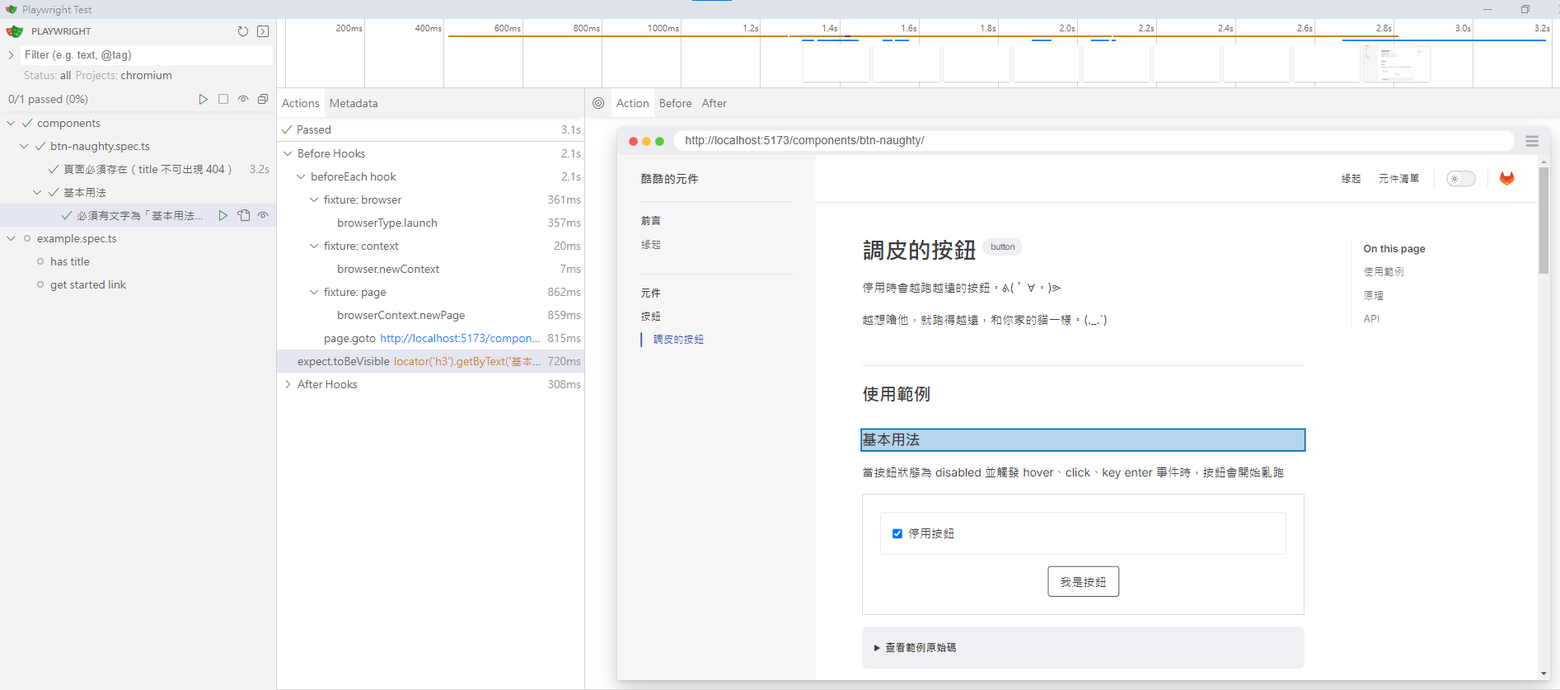Collapse btn-naughty.spec.ts tree node
This screenshot has width=1560, height=690.
24,146
